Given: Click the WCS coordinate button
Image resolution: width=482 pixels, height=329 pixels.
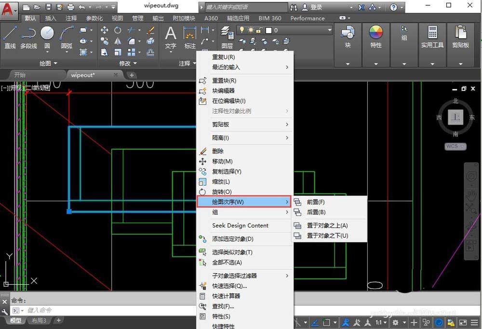Looking at the screenshot, I should 455,146.
